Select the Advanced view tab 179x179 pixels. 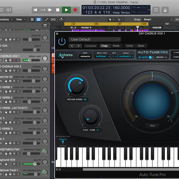point(85,56)
